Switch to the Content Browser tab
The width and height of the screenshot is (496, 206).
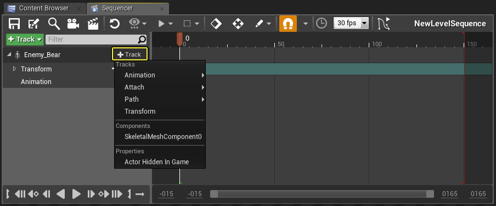[44, 8]
